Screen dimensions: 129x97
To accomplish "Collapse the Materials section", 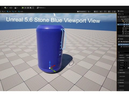I will tap(118, 82).
